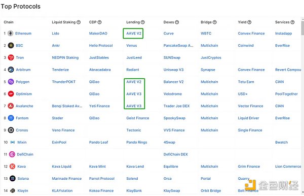Click the Solana chain logo icon

click(13, 178)
